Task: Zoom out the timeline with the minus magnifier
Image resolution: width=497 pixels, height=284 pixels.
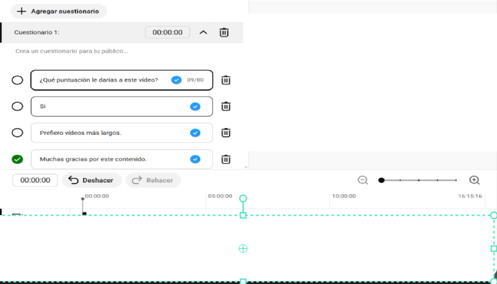Action: coord(363,180)
